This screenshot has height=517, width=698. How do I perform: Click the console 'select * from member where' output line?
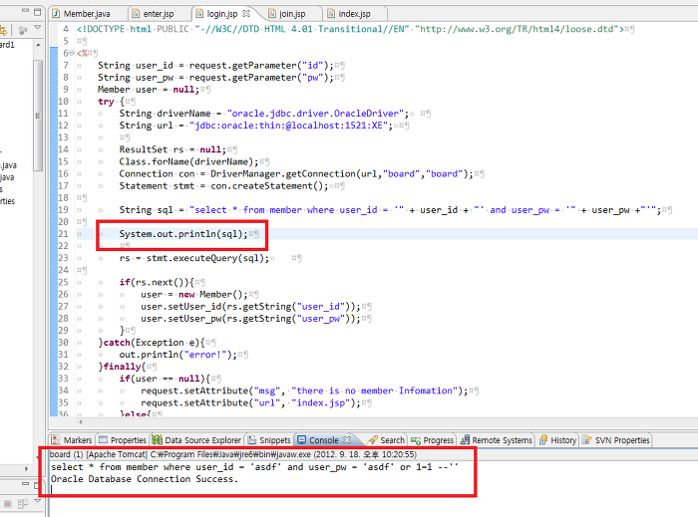click(x=254, y=467)
